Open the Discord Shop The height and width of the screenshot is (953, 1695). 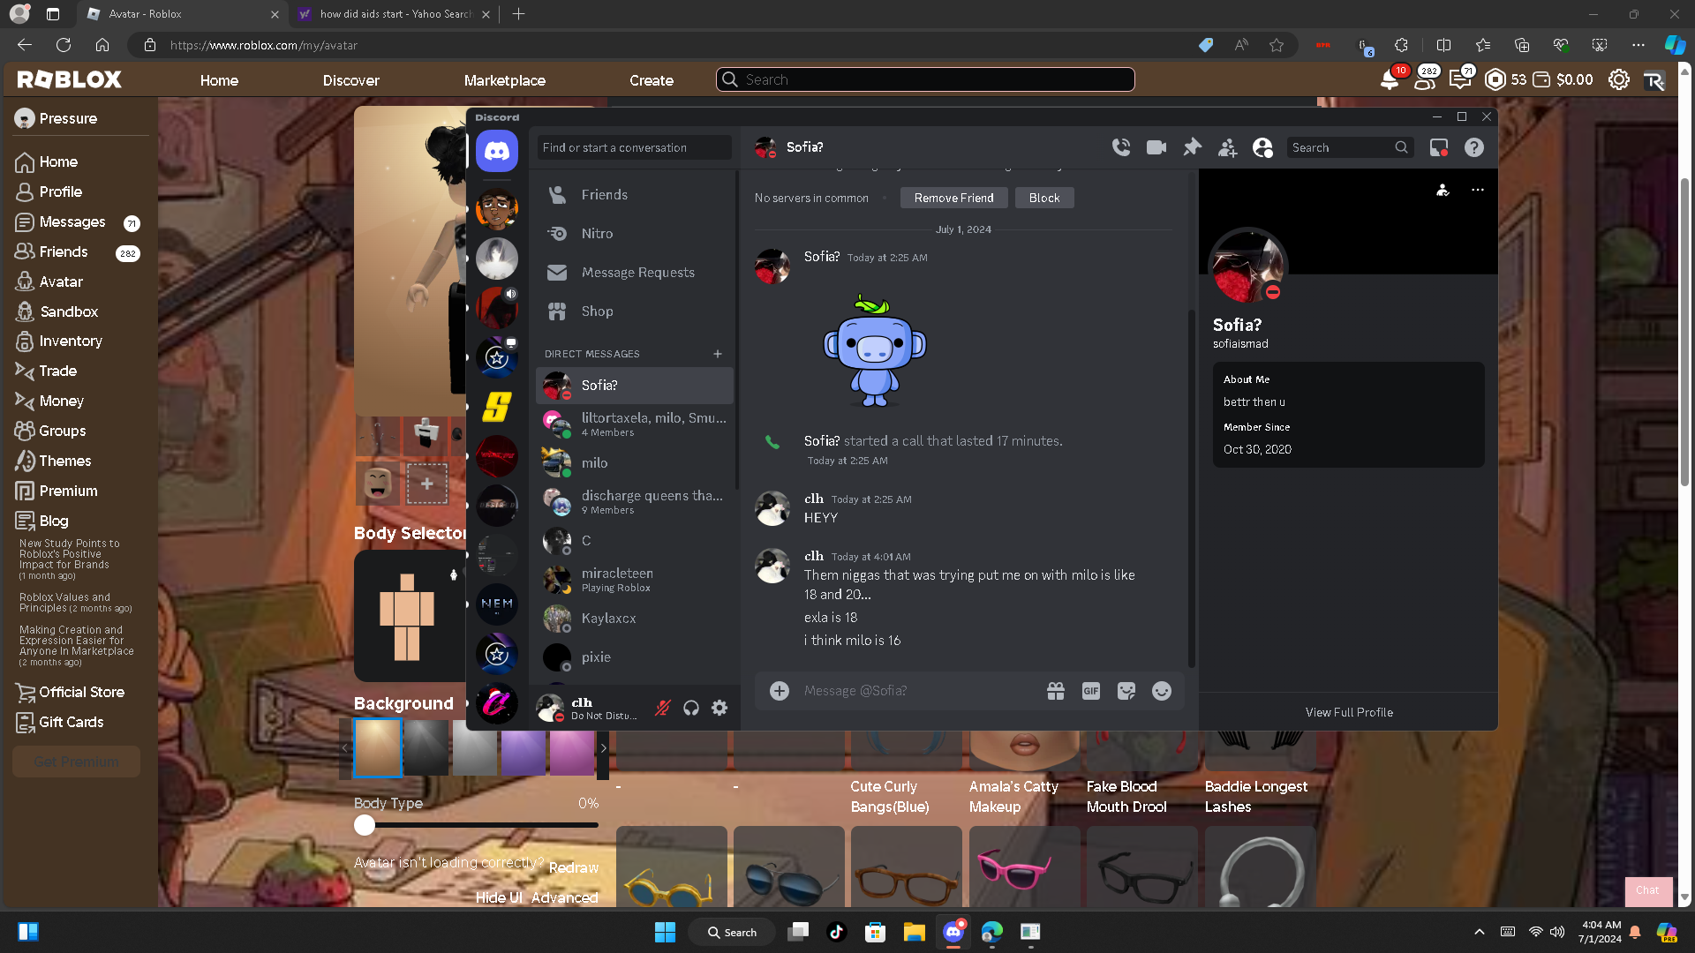coord(635,311)
